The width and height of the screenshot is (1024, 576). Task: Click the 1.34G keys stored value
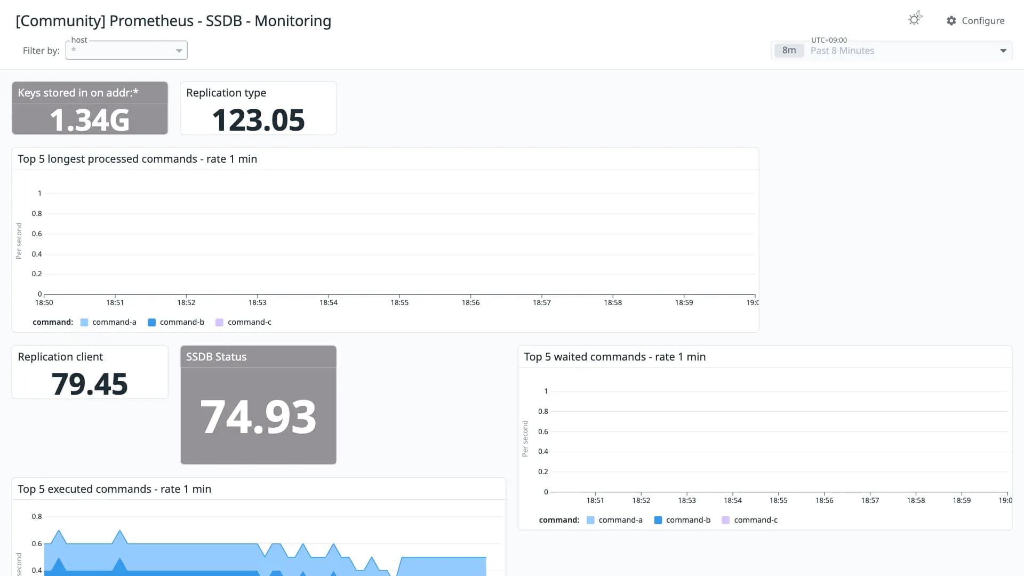(90, 120)
